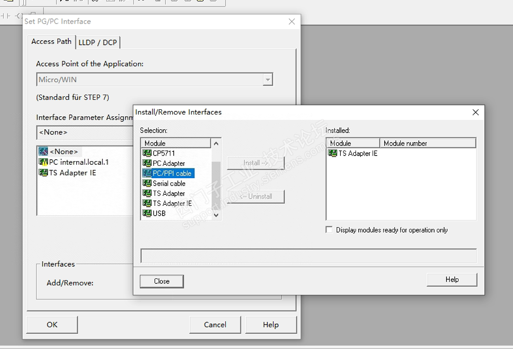Open Help in Install/Remove Interfaces dialog

[x=452, y=280]
